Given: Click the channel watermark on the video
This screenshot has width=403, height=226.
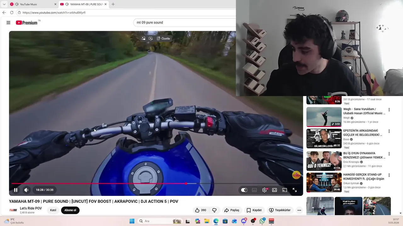Looking at the screenshot, I should 296,175.
